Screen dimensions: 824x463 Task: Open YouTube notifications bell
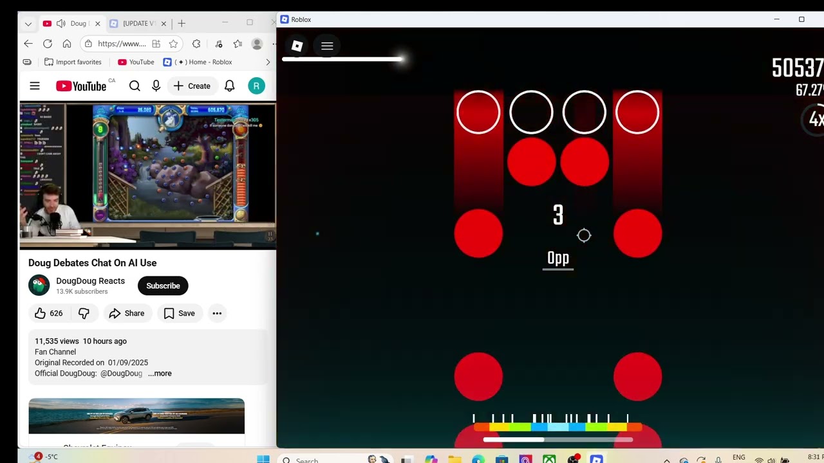click(230, 86)
